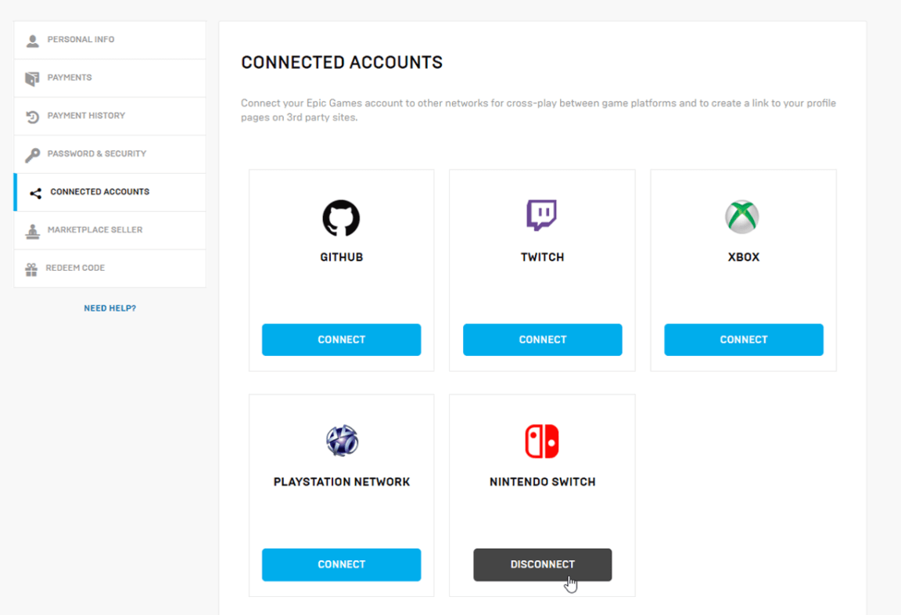
Task: Select Connected Accounts in sidebar
Action: 109,192
